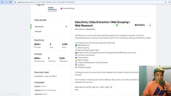Click the 'English: Fluent' language entry
This screenshot has height=96, width=171.
pyautogui.click(x=40, y=86)
